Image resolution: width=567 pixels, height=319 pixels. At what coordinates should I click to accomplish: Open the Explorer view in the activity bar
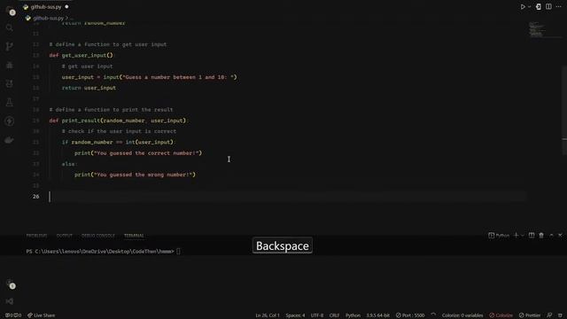click(x=10, y=11)
